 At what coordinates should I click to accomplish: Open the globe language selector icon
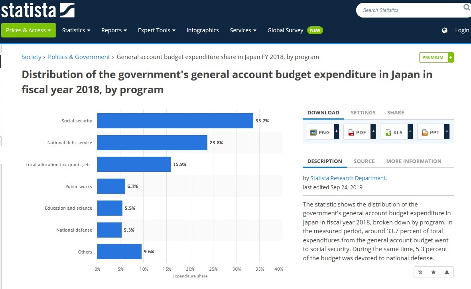[445, 30]
